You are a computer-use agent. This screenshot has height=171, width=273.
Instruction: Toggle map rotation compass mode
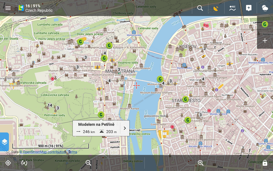point(24,163)
